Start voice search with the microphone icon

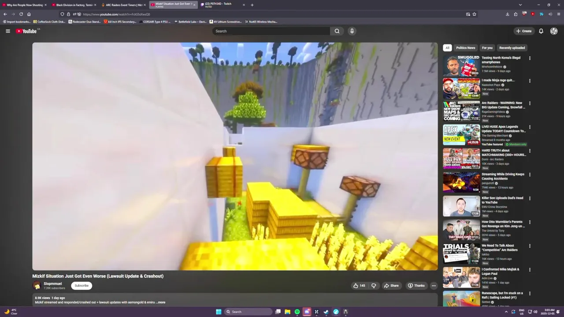[352, 31]
